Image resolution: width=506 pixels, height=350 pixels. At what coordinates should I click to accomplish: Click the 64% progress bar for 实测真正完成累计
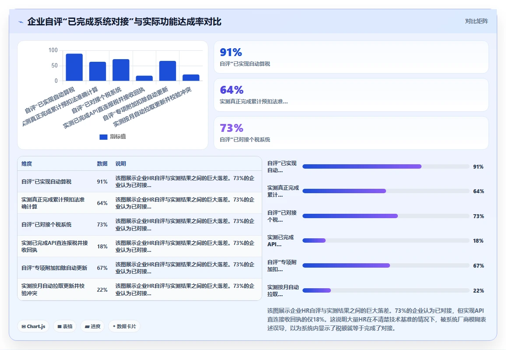click(x=386, y=191)
